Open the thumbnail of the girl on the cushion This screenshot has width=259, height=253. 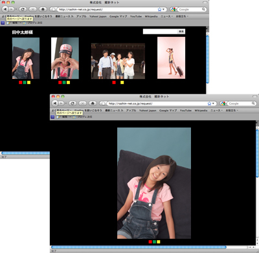(26, 58)
